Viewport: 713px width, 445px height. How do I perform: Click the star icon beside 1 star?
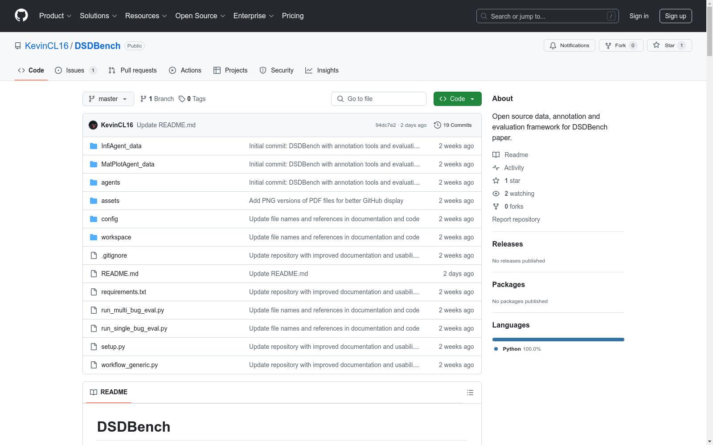[496, 181]
